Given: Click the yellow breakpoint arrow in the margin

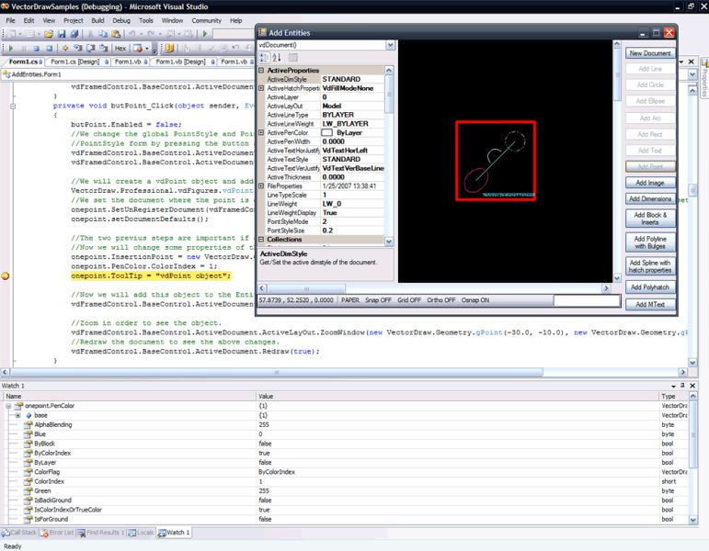Looking at the screenshot, I should [5, 275].
